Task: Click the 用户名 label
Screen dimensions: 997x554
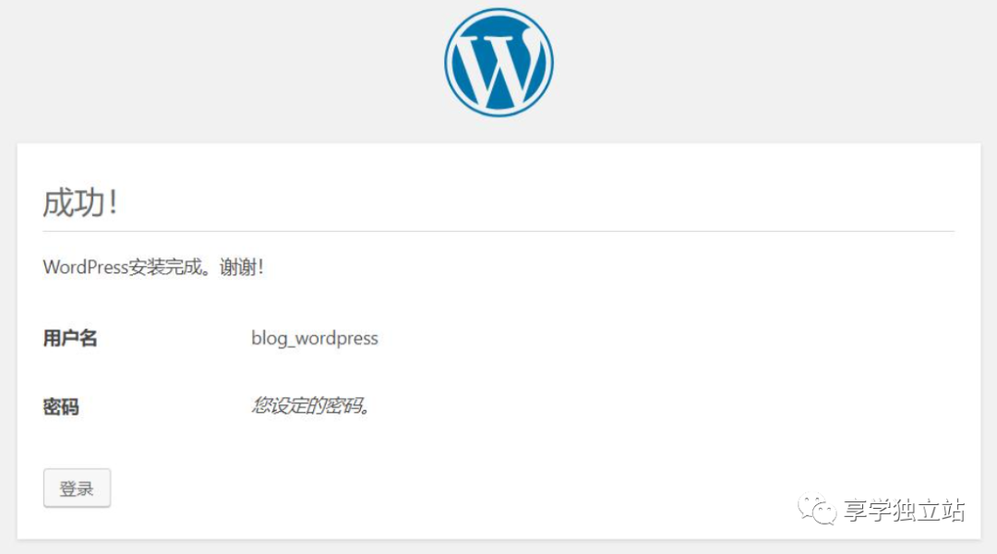Action: (70, 338)
